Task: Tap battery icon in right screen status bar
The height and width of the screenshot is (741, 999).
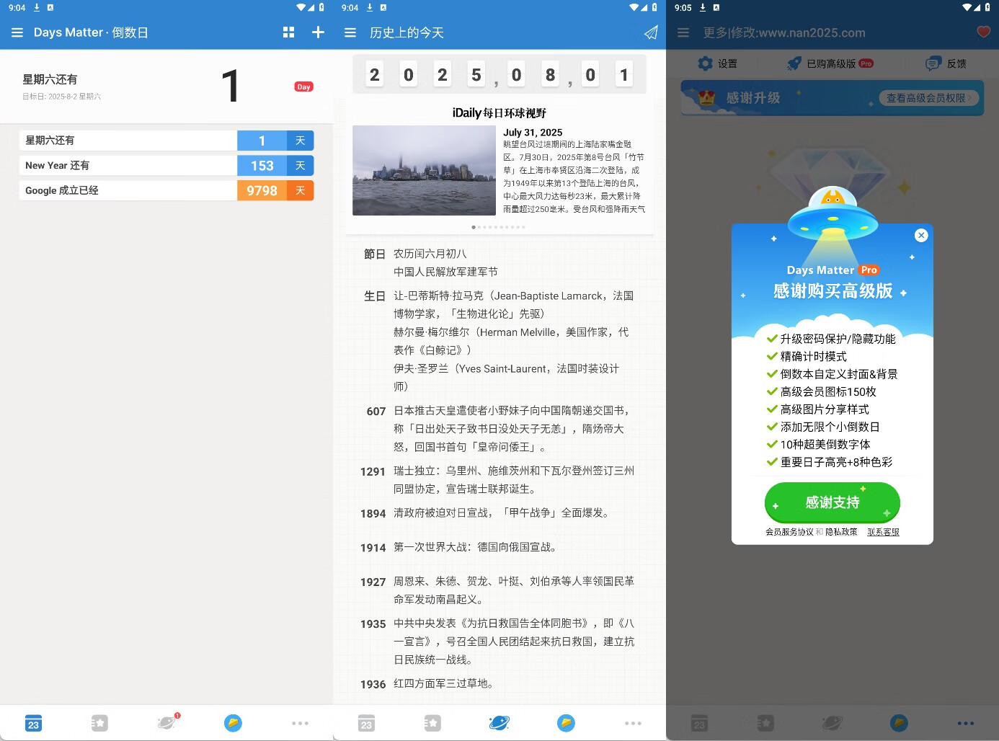Action: (x=987, y=7)
